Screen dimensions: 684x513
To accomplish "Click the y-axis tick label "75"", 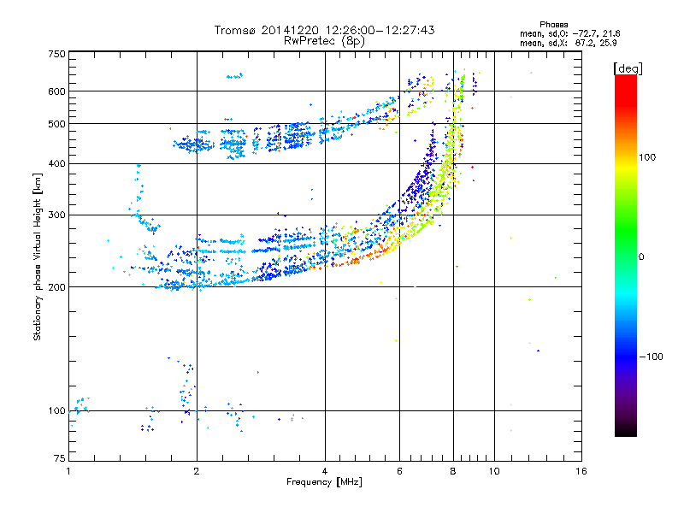I will (60, 458).
